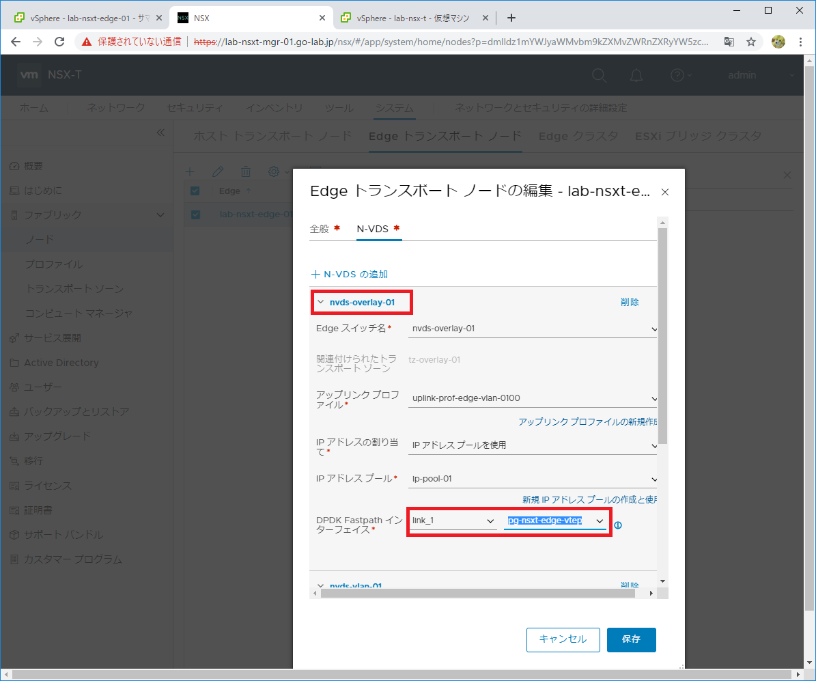Screen dimensions: 816x681
Task: Click the NSX-T search magnifier icon
Action: pyautogui.click(x=599, y=75)
